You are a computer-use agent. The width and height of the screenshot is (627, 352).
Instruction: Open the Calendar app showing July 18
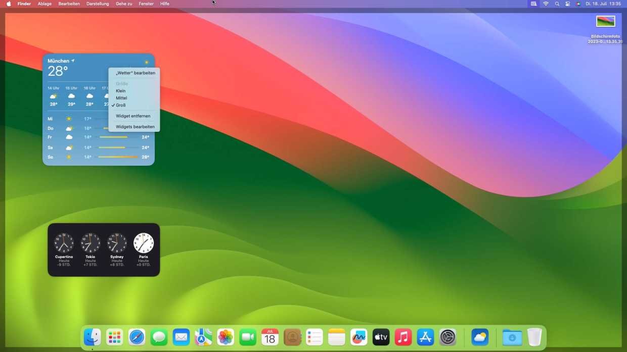[x=270, y=337]
